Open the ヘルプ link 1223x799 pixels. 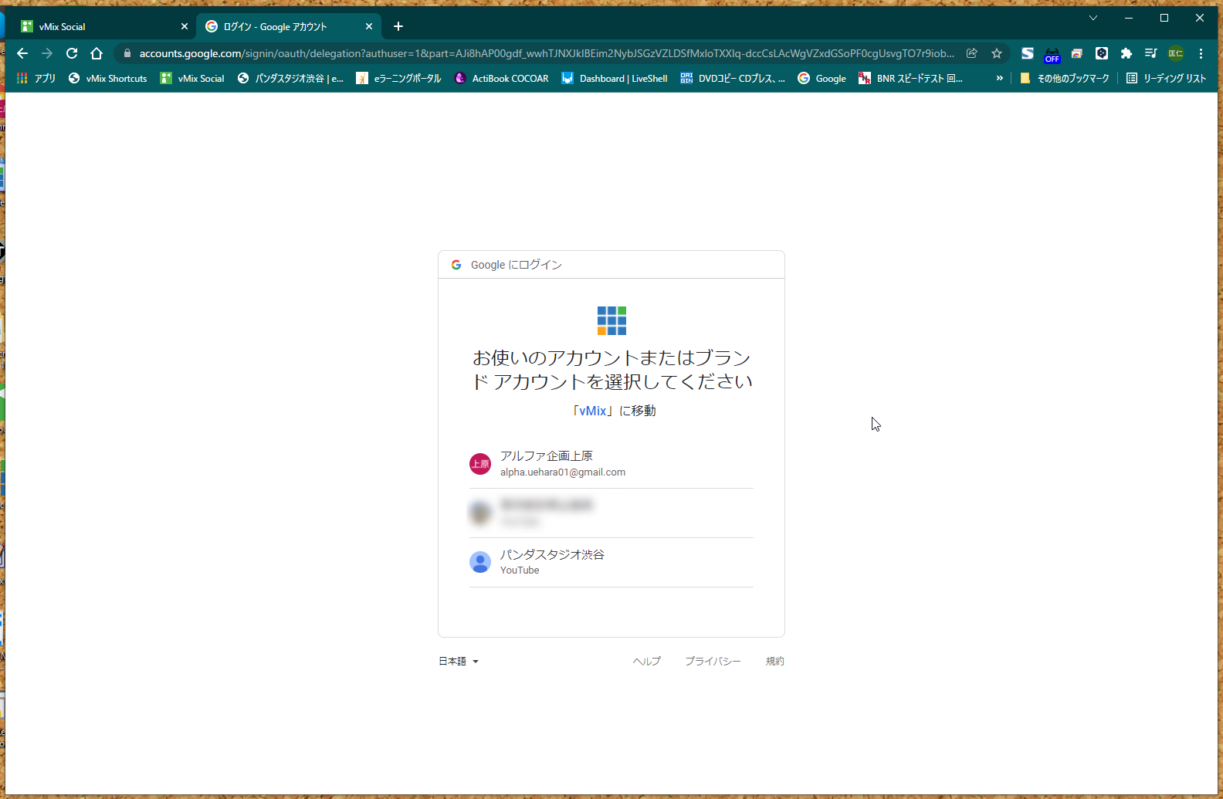tap(647, 662)
